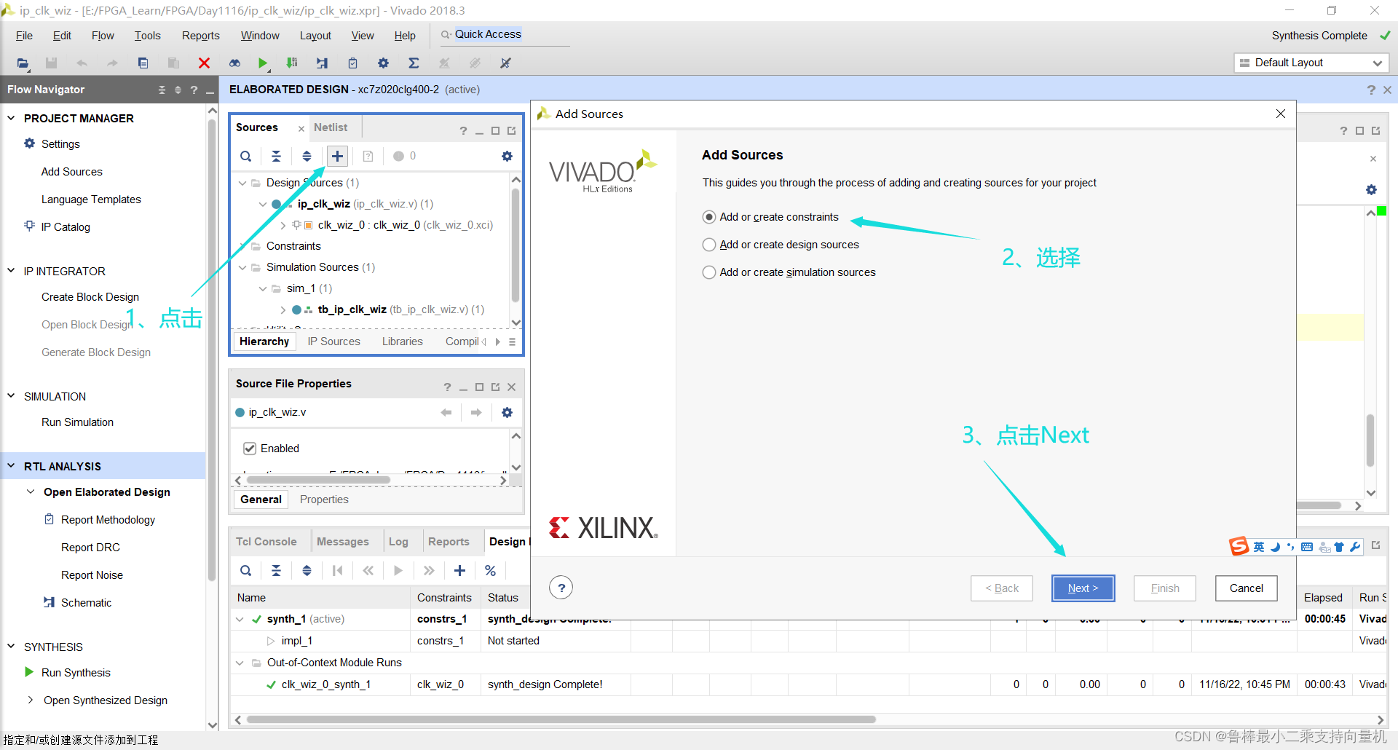1398x750 pixels.
Task: Collapse Simulation Sources tree node
Action: [x=242, y=267]
